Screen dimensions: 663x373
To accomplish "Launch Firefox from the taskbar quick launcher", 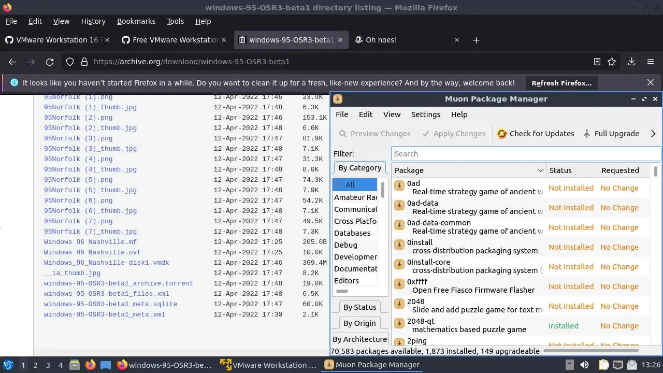I will (90, 365).
